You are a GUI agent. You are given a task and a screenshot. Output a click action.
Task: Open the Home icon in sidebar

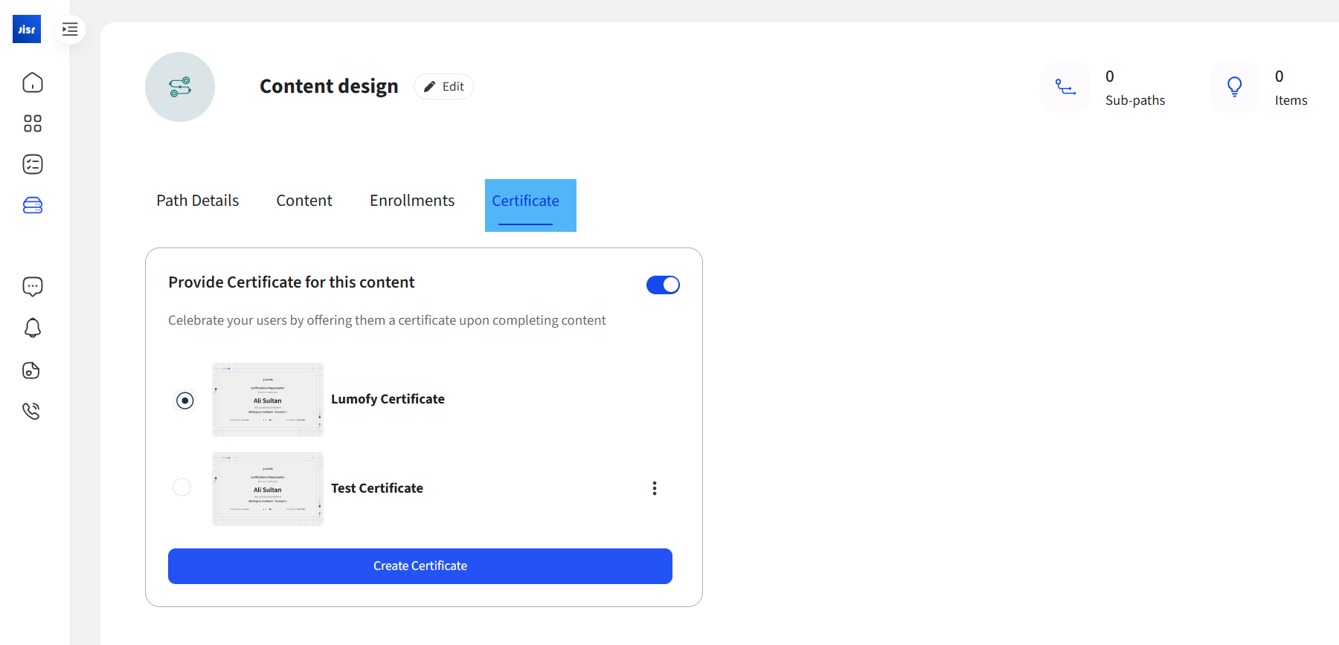[33, 82]
